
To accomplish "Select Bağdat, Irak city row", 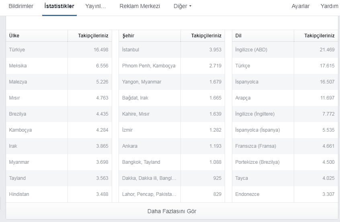I will [x=172, y=98].
